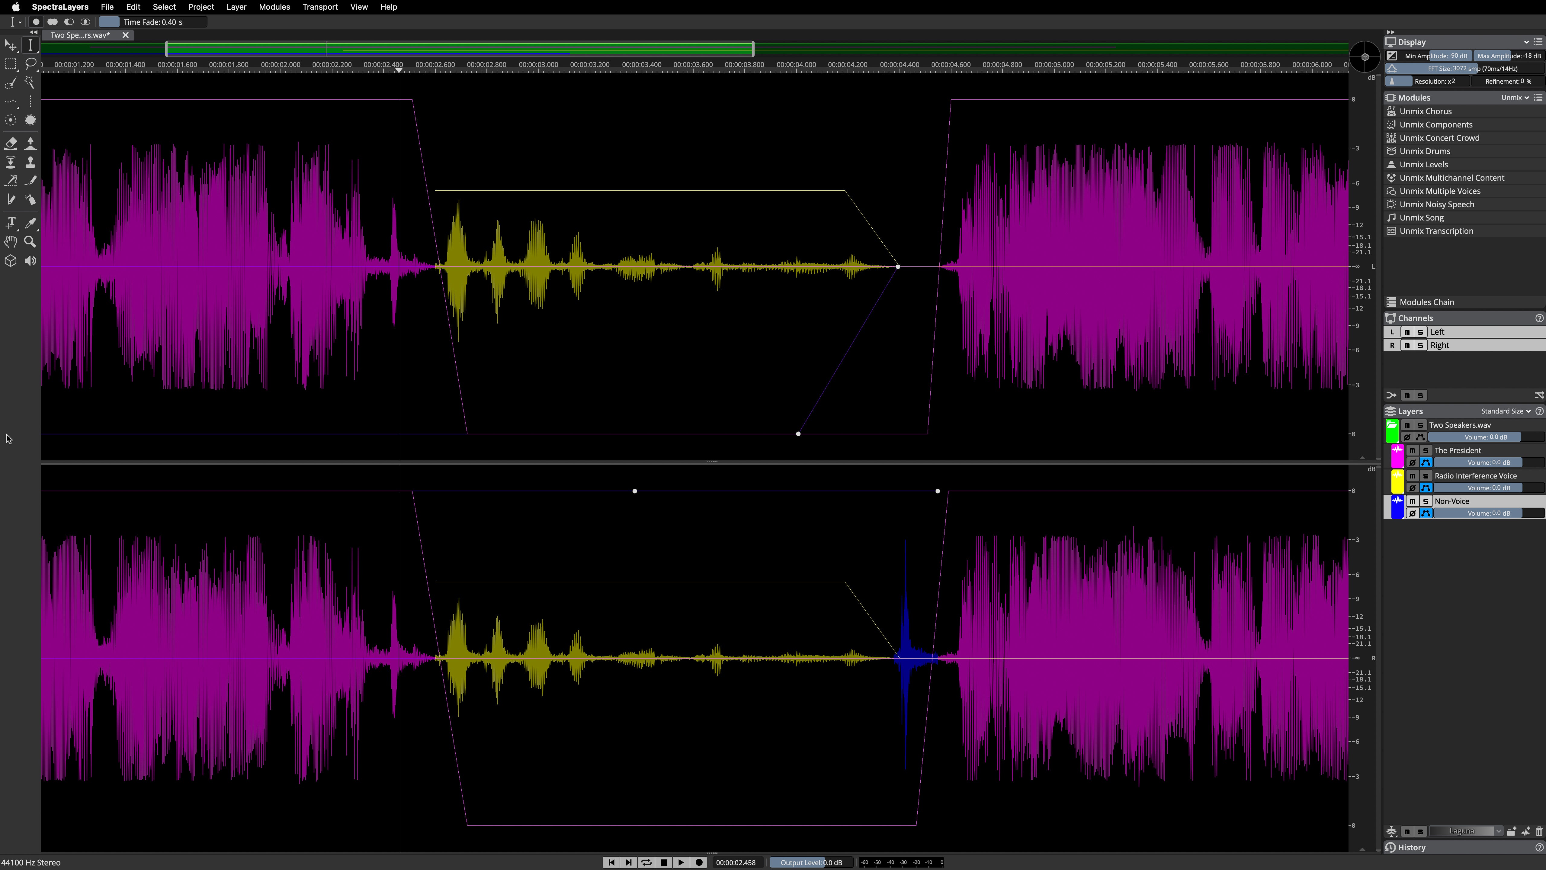
Task: Open the tool options dropdown arrow
Action: click(x=21, y=22)
